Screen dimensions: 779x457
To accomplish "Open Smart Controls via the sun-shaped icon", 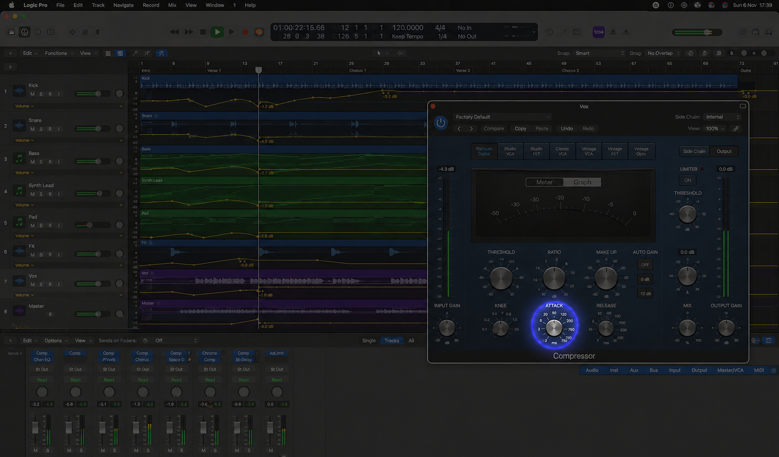I will coord(72,32).
